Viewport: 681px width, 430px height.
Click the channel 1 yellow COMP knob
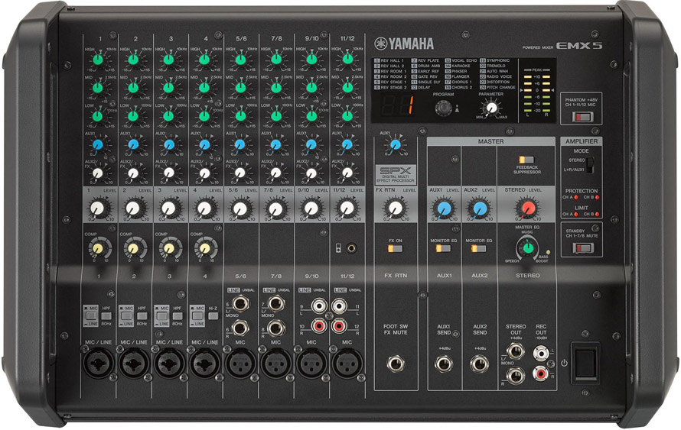point(98,248)
